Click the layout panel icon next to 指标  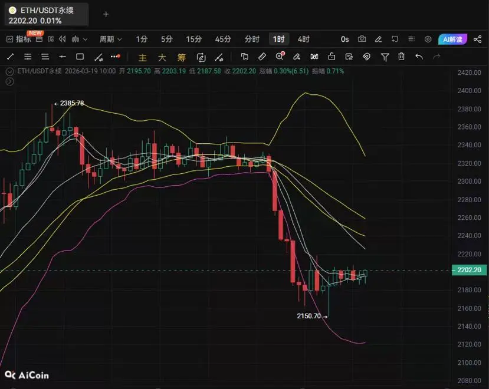(40, 39)
